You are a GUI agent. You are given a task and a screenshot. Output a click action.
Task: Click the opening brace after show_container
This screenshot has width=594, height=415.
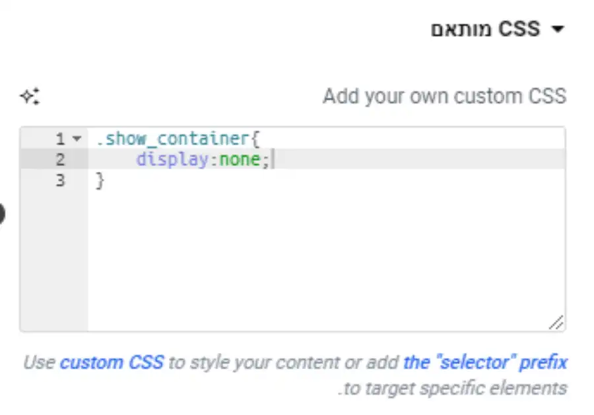click(255, 139)
